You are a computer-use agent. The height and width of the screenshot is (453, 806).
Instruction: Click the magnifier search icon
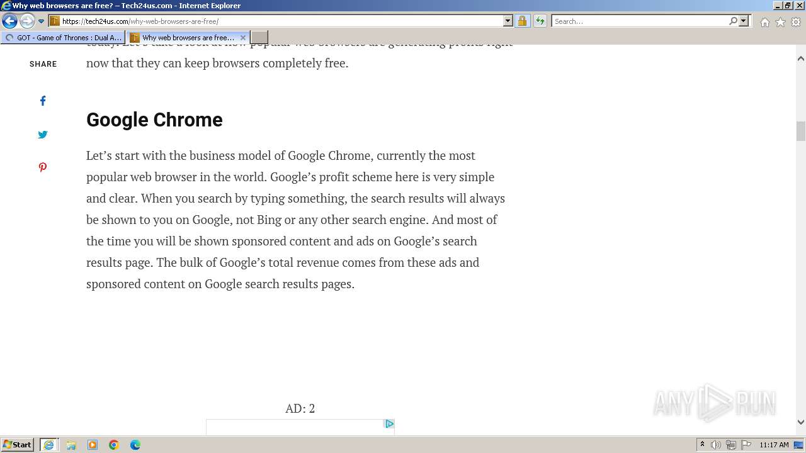pyautogui.click(x=733, y=21)
